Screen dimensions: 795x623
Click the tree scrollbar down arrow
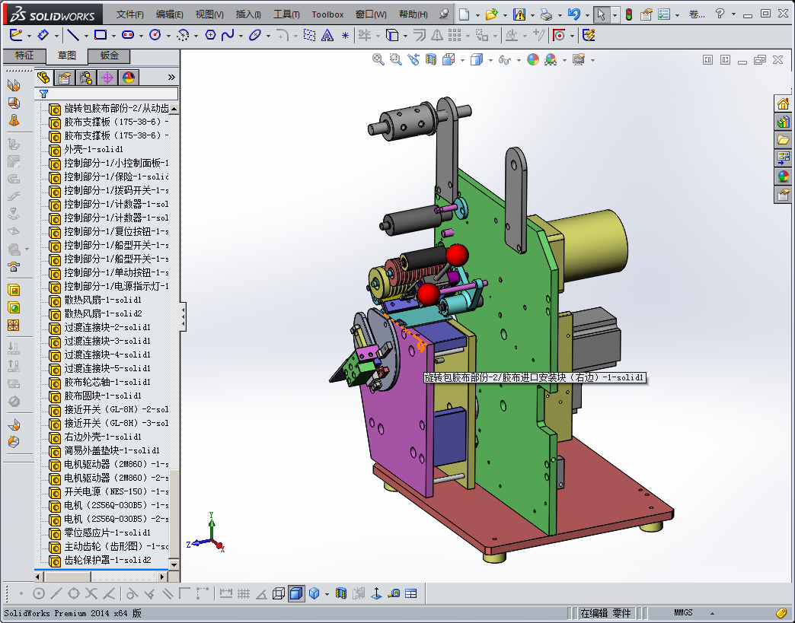pos(174,564)
